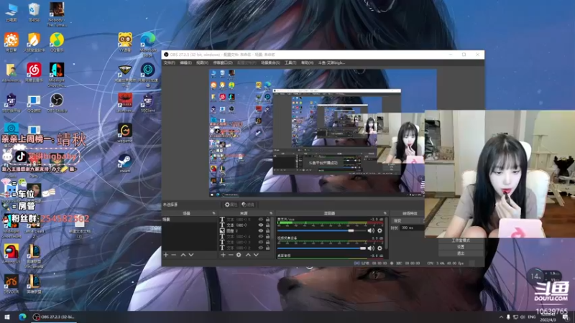This screenshot has height=323, width=575.
Task: Toggle the lock on the 文本 (GDI+) 5 source
Action: [x=267, y=220]
